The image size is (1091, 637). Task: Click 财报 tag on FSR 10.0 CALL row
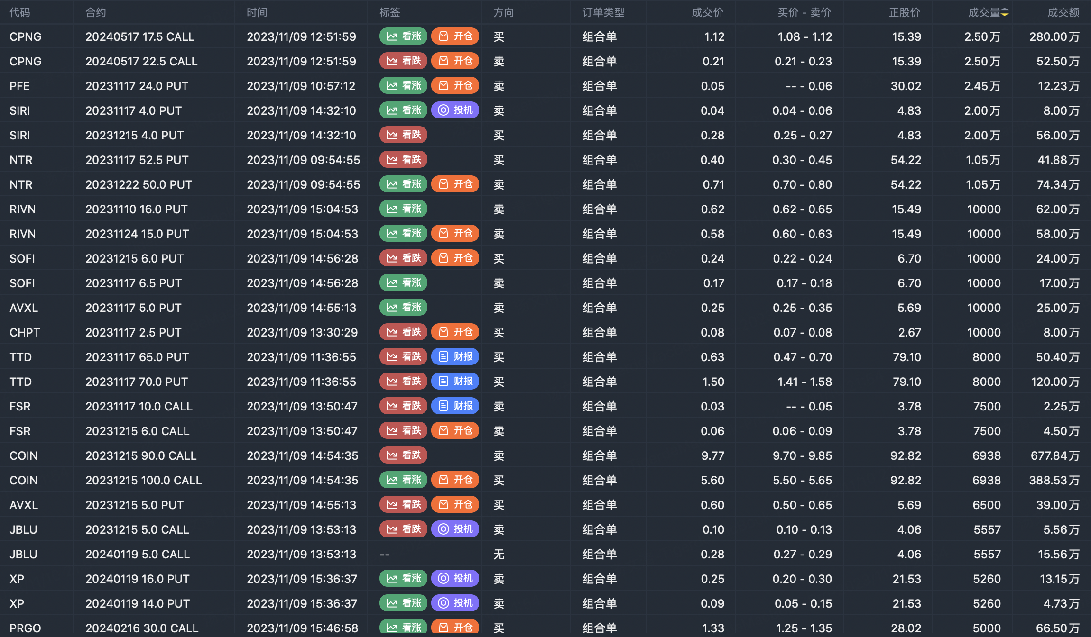pos(455,406)
